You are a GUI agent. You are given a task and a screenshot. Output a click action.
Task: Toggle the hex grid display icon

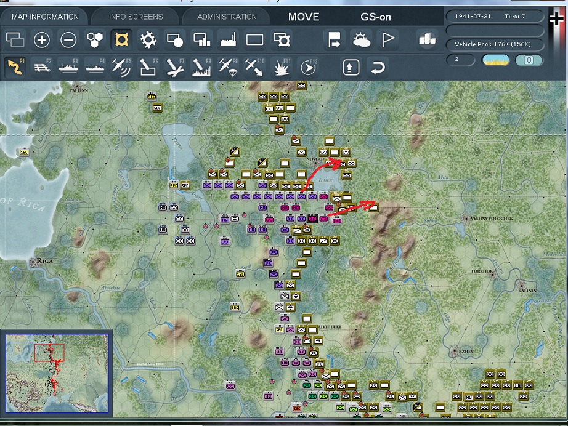[x=95, y=39]
